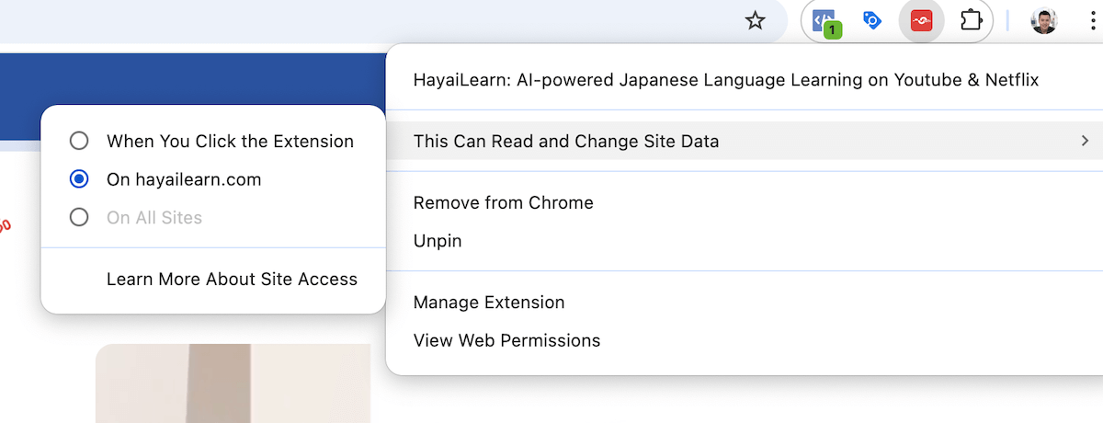Open the Chrome profile avatar

(1043, 21)
